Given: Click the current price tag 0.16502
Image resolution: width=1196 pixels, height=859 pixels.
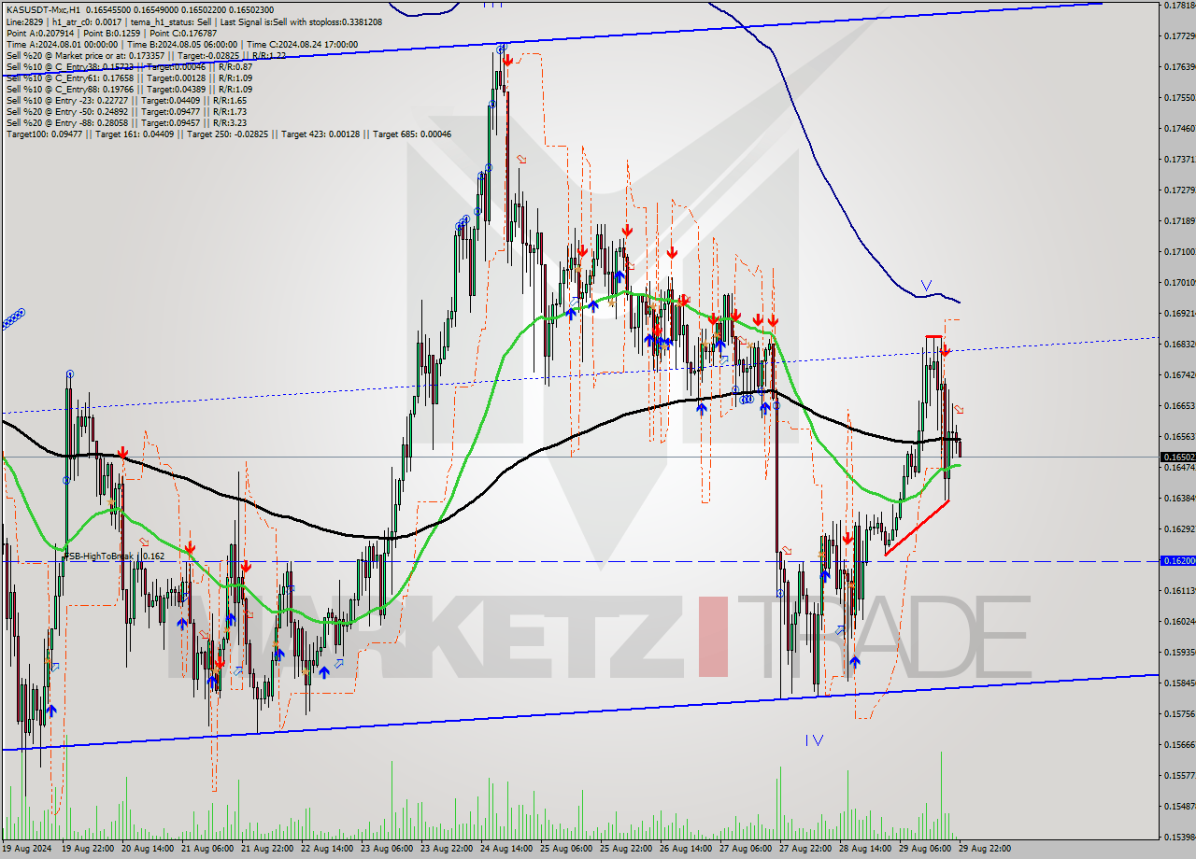Looking at the screenshot, I should (x=1177, y=457).
